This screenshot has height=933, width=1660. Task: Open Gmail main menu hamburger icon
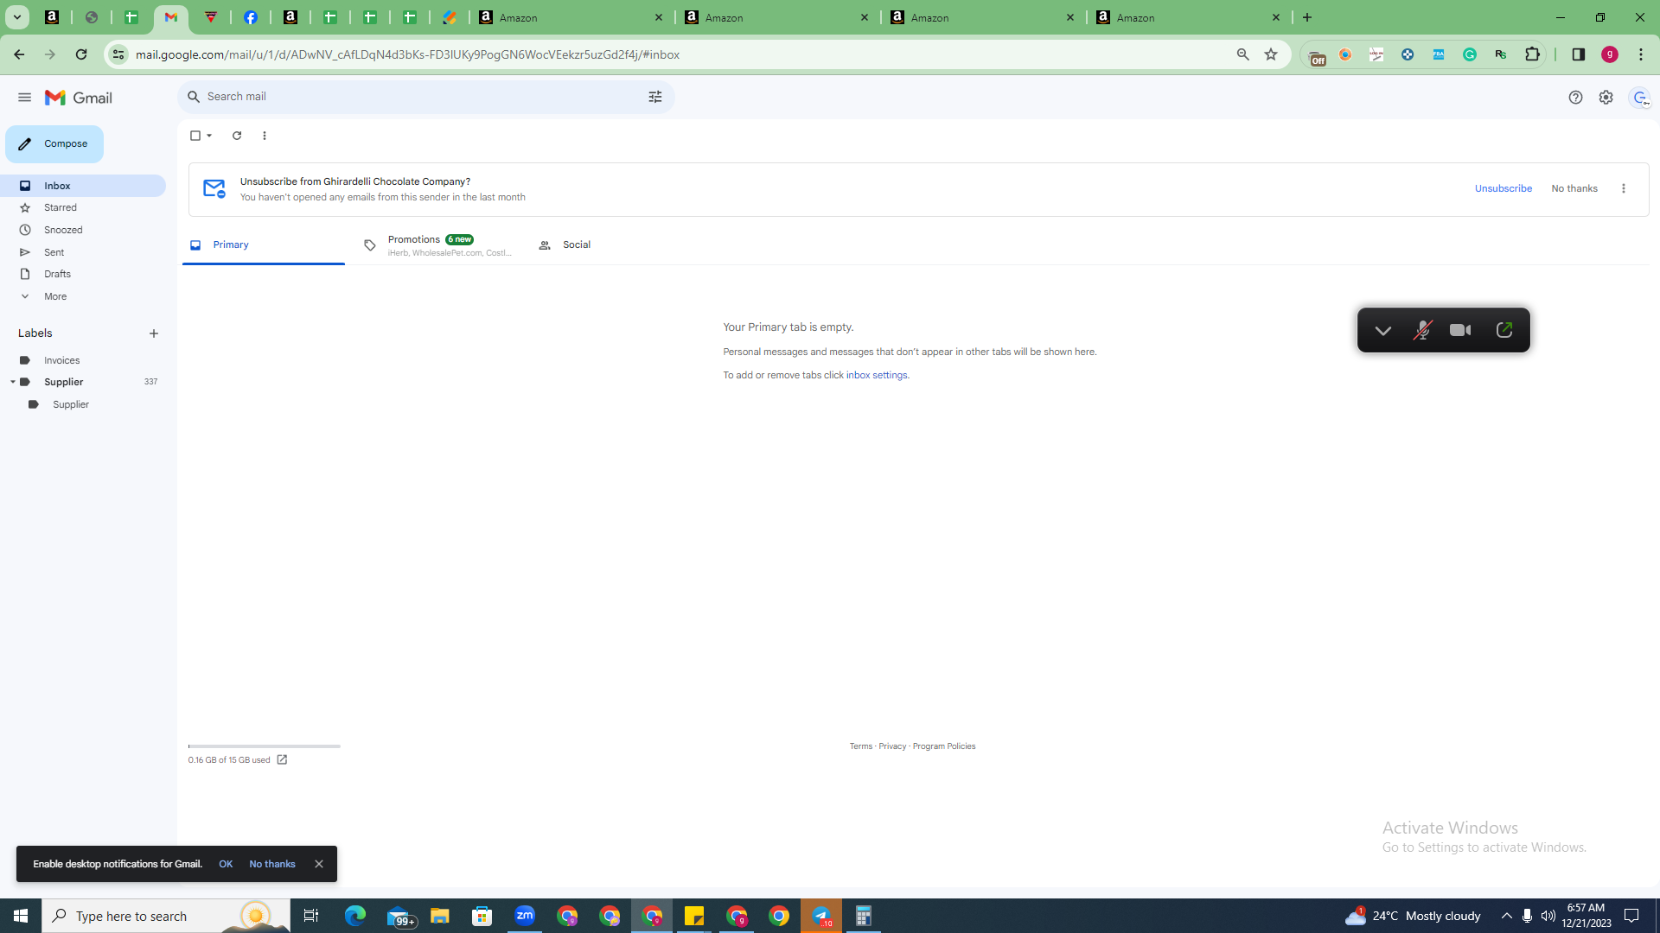click(x=24, y=98)
